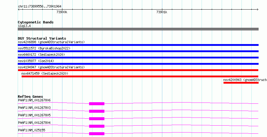Click the blue bar for nsv6460172

pos(138,58)
